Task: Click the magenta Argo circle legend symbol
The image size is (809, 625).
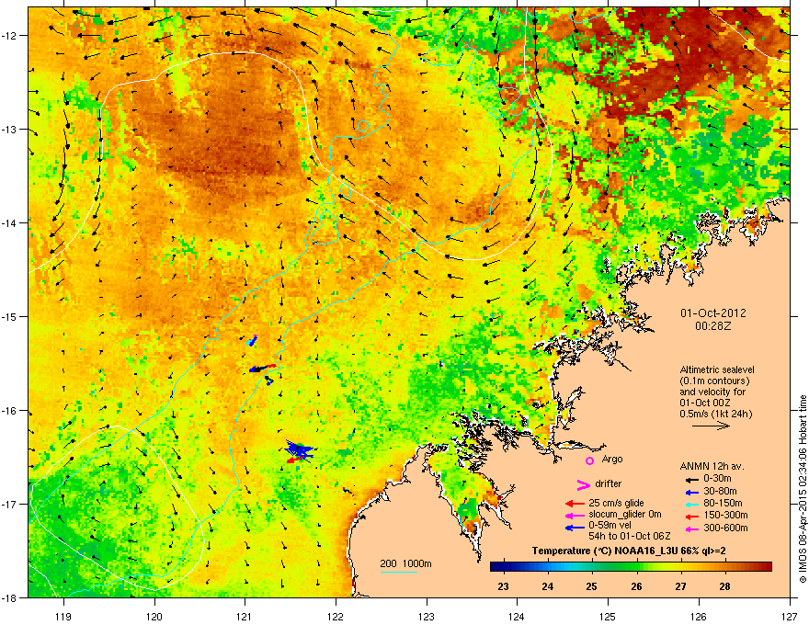Action: tap(589, 460)
